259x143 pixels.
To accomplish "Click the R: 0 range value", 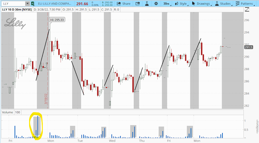I will tap(117, 10).
